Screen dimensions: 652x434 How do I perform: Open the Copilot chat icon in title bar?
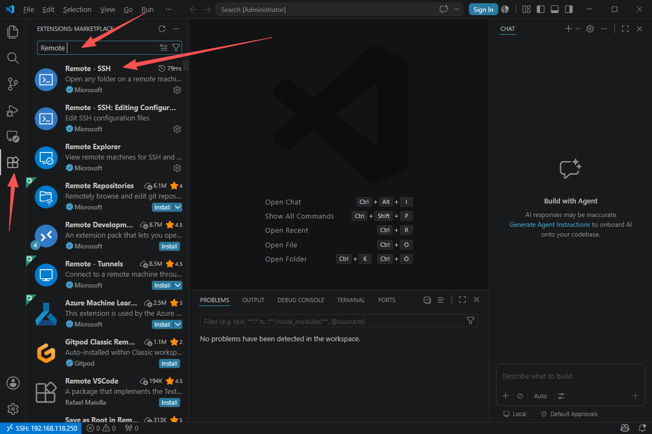click(444, 9)
